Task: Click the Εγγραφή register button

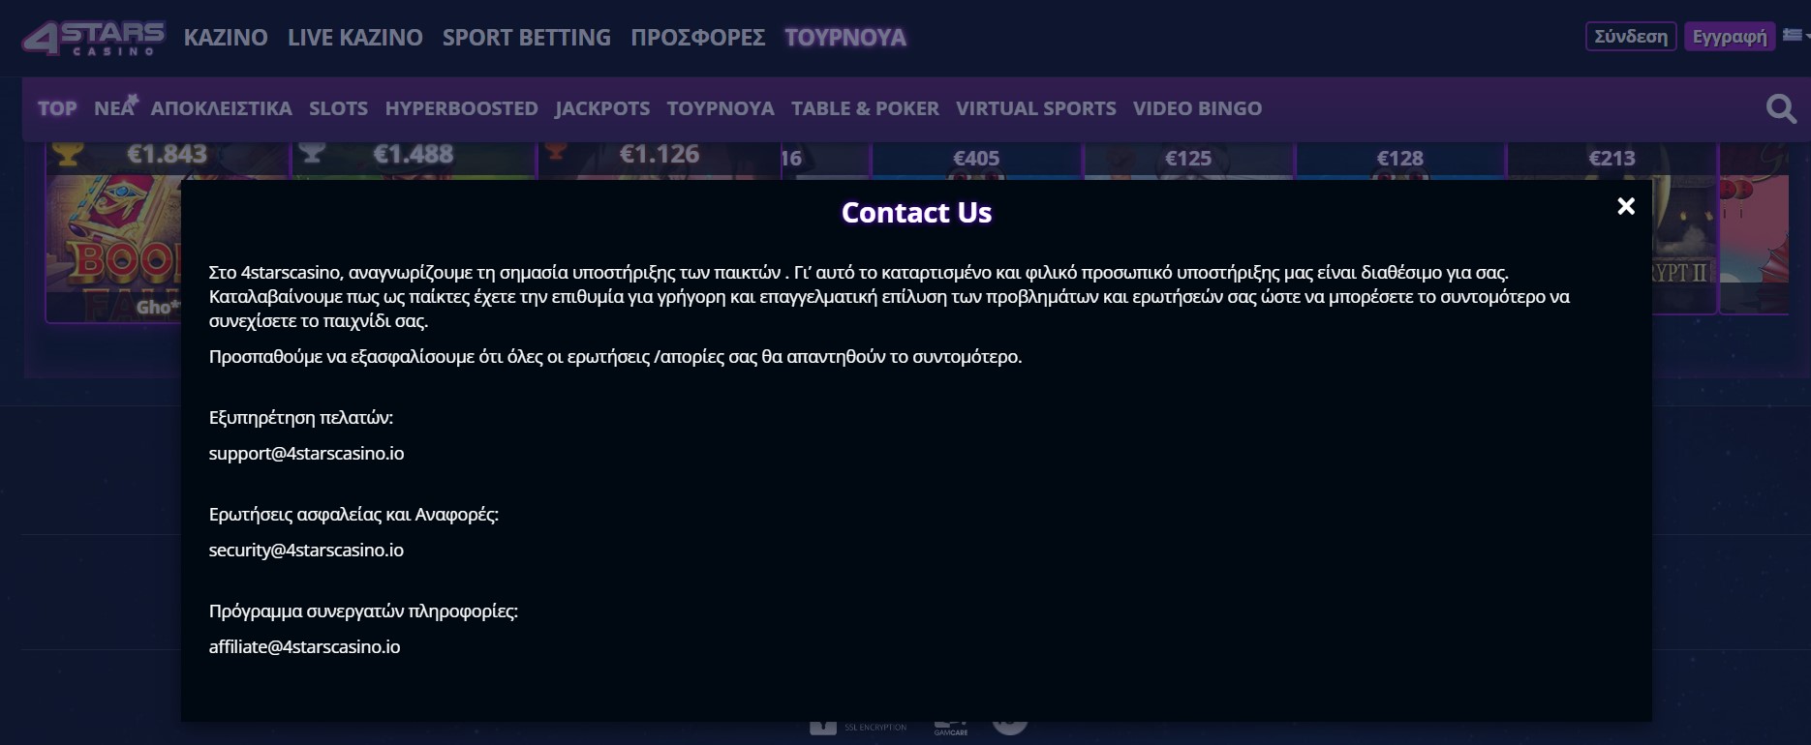Action: click(x=1730, y=37)
